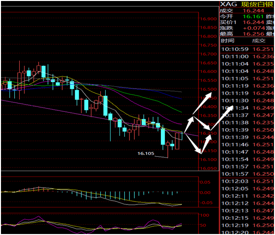Viewport: 275px width, 235px height.
Task: Select the 10:11:05 tick timestamp
Action: coord(235,78)
